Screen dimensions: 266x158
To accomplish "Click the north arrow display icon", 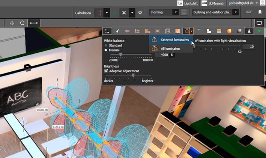I will tap(117, 31).
